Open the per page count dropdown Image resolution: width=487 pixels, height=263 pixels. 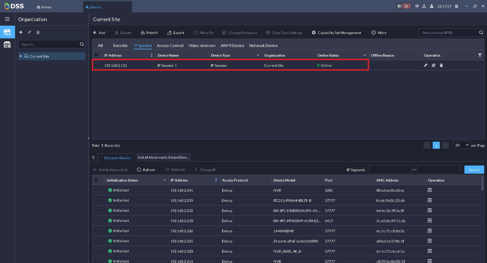coord(461,145)
